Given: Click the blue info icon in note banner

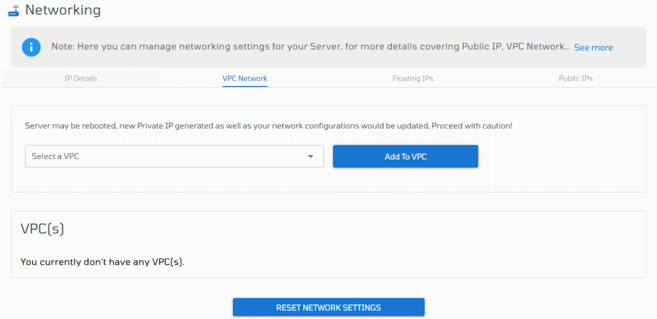Looking at the screenshot, I should [x=31, y=47].
